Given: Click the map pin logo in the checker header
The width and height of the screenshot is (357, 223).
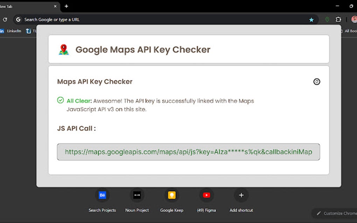Looking at the screenshot, I should coord(64,49).
